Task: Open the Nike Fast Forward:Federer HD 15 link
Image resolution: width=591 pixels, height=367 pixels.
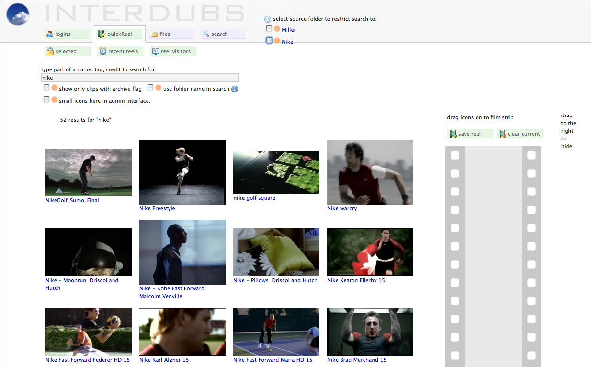Action: click(x=88, y=360)
